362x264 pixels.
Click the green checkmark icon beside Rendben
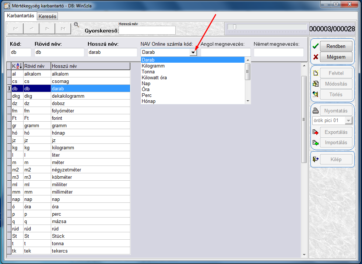(x=315, y=46)
